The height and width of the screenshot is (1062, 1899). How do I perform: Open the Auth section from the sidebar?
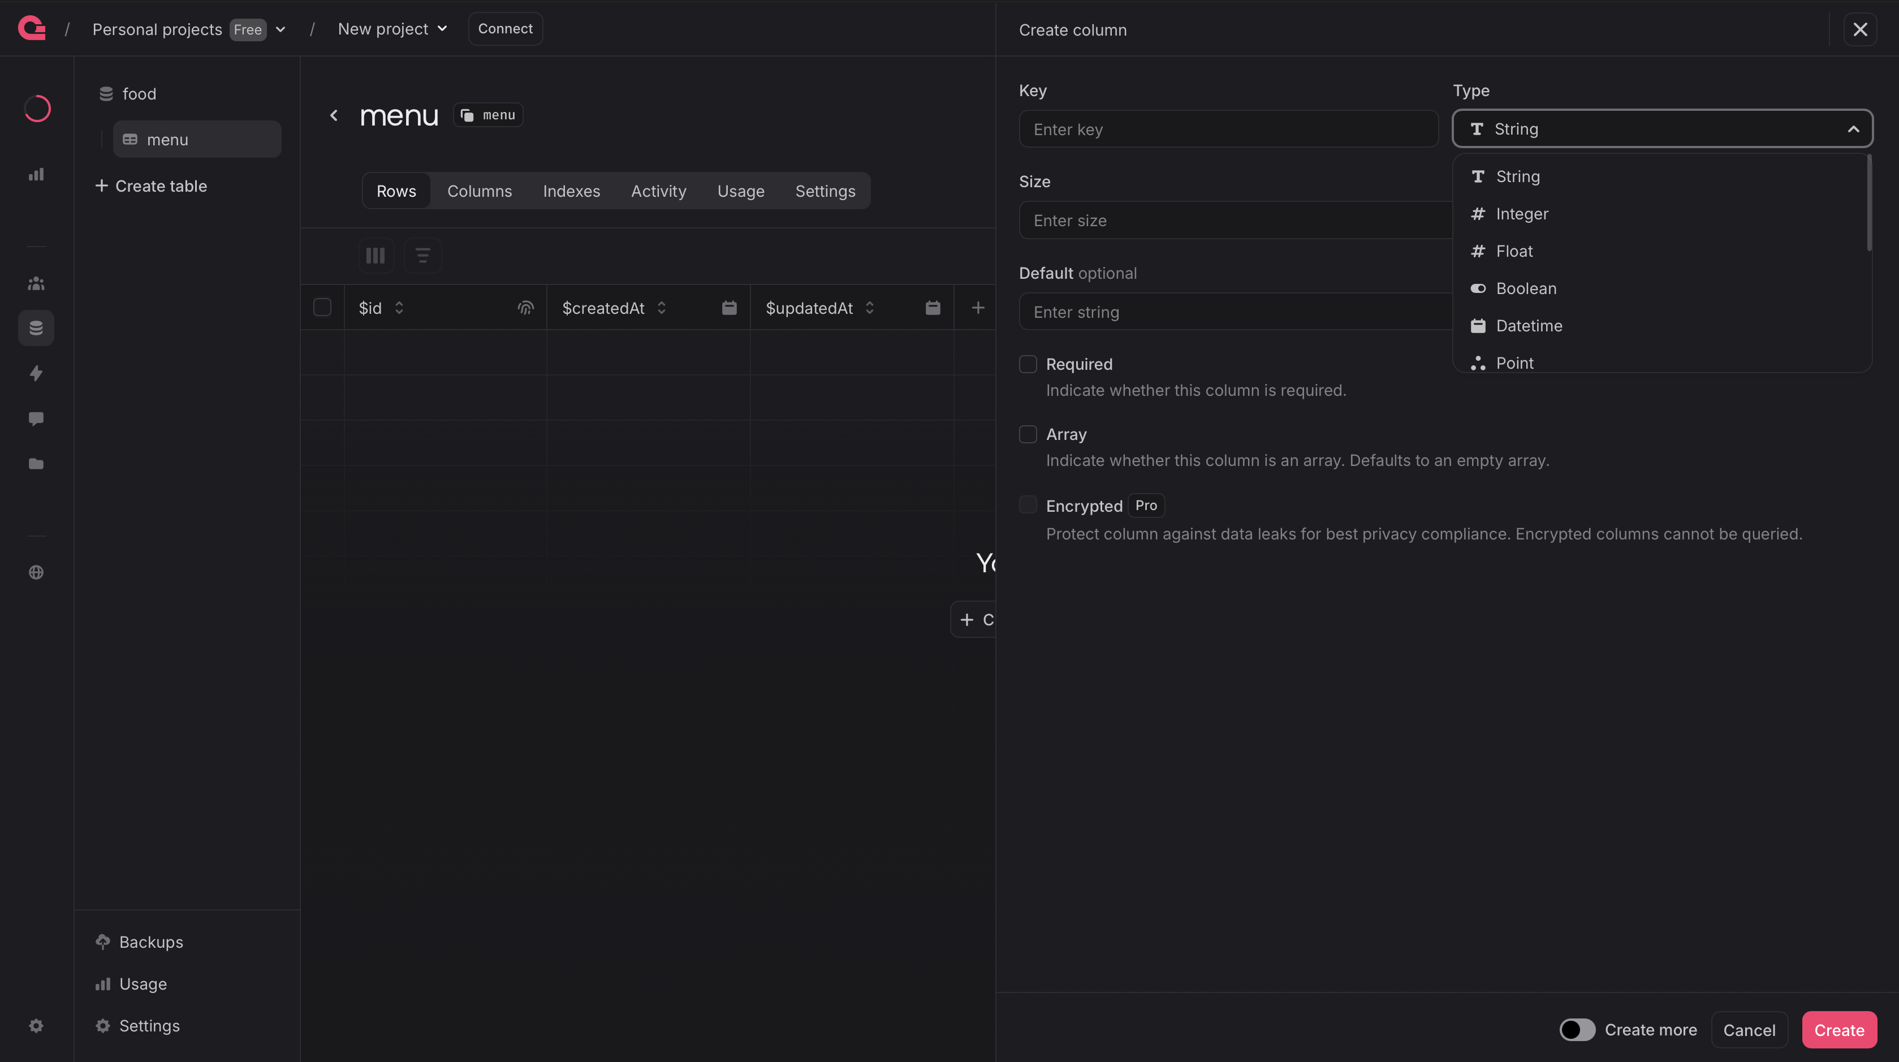(36, 283)
